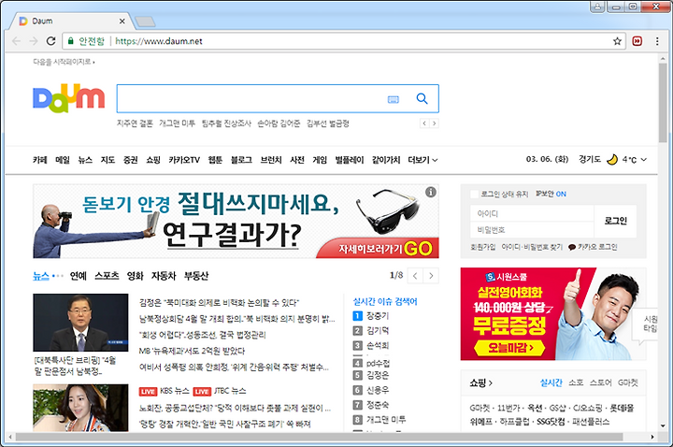Open 사전 in the navigation menu

(297, 160)
